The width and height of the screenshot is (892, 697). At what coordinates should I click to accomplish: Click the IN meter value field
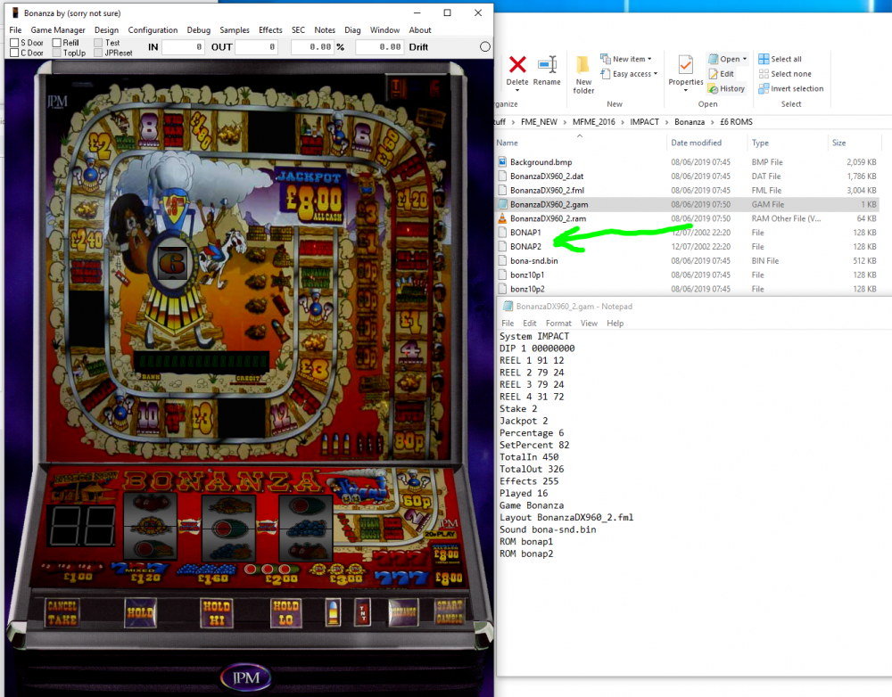[x=183, y=47]
